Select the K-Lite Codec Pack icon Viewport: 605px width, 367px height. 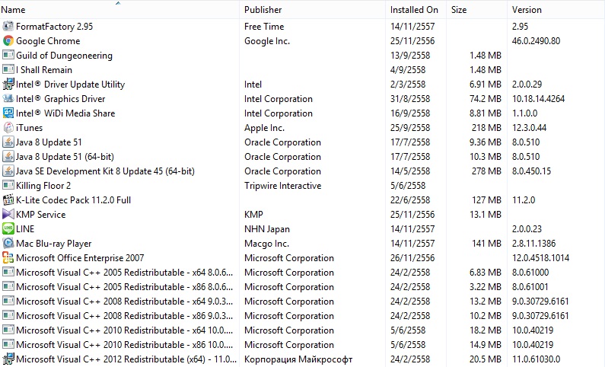(x=8, y=200)
